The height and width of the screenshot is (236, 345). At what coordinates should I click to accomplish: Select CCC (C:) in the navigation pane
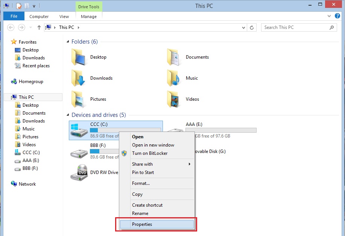[31, 153]
